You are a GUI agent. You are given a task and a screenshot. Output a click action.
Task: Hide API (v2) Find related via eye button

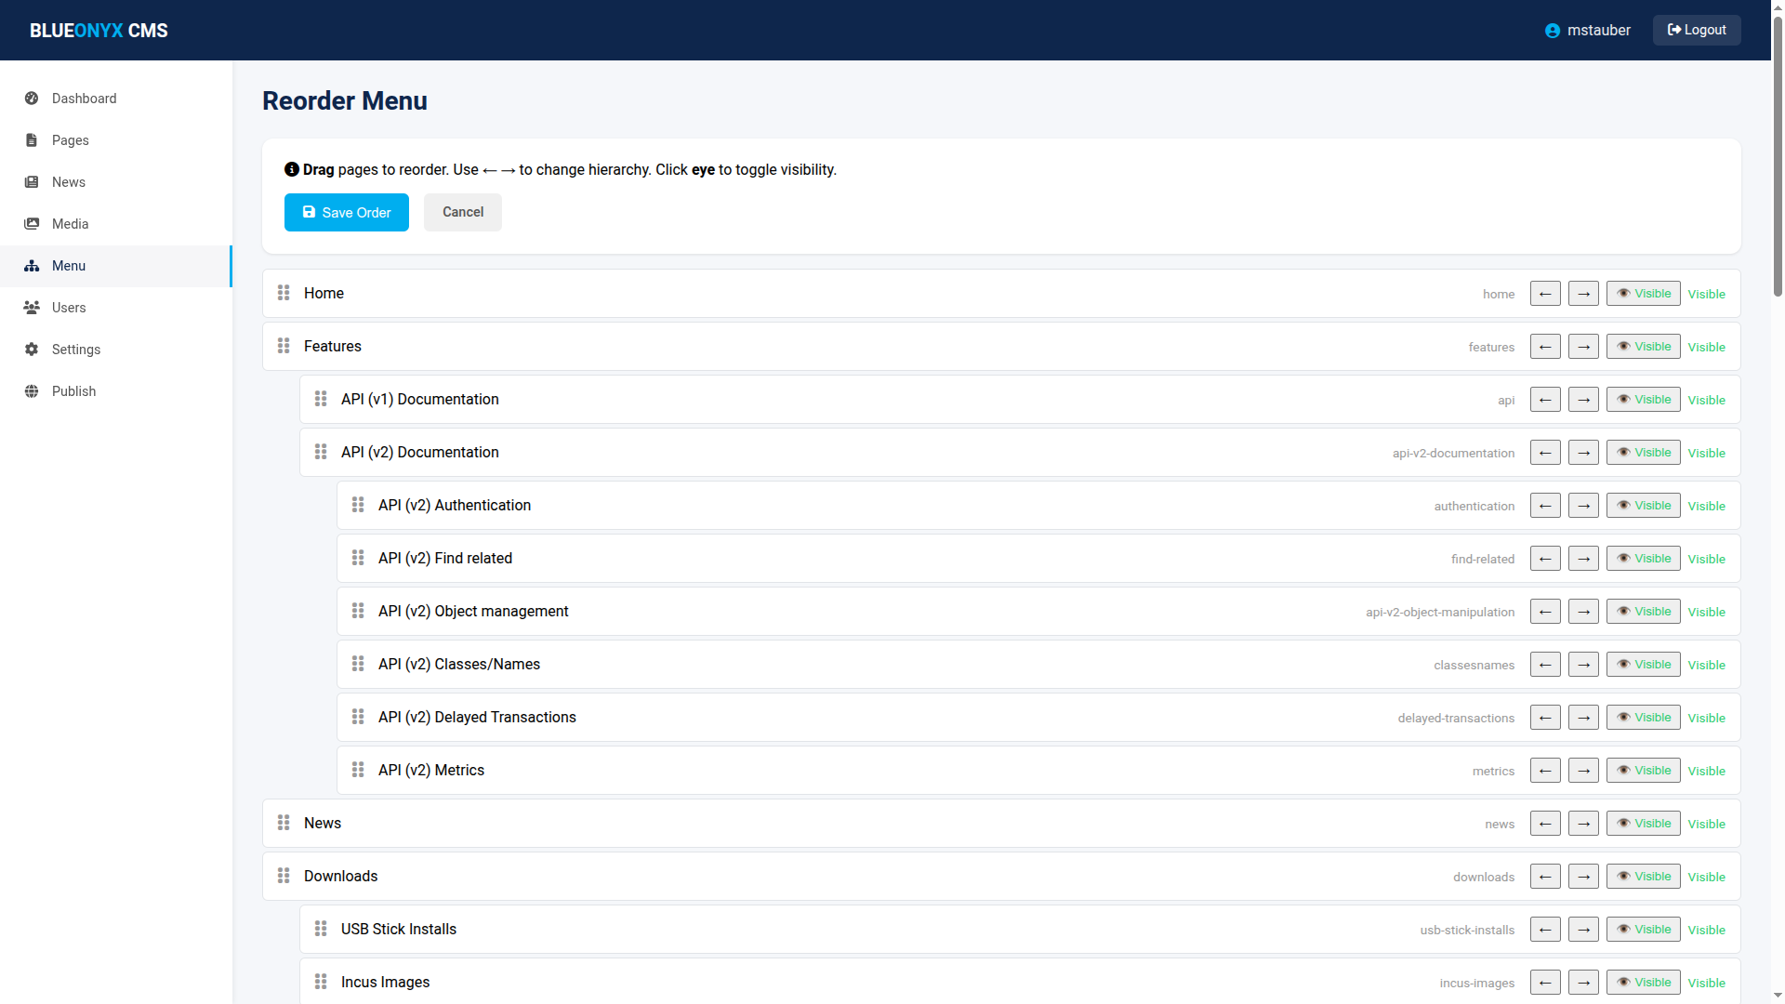point(1643,559)
